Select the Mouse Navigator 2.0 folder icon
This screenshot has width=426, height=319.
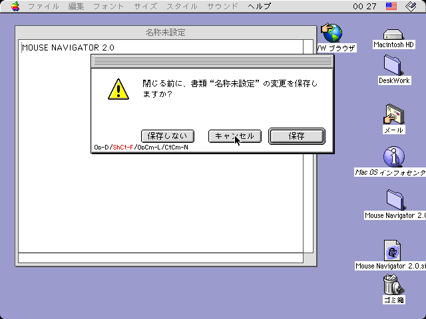[x=395, y=199]
